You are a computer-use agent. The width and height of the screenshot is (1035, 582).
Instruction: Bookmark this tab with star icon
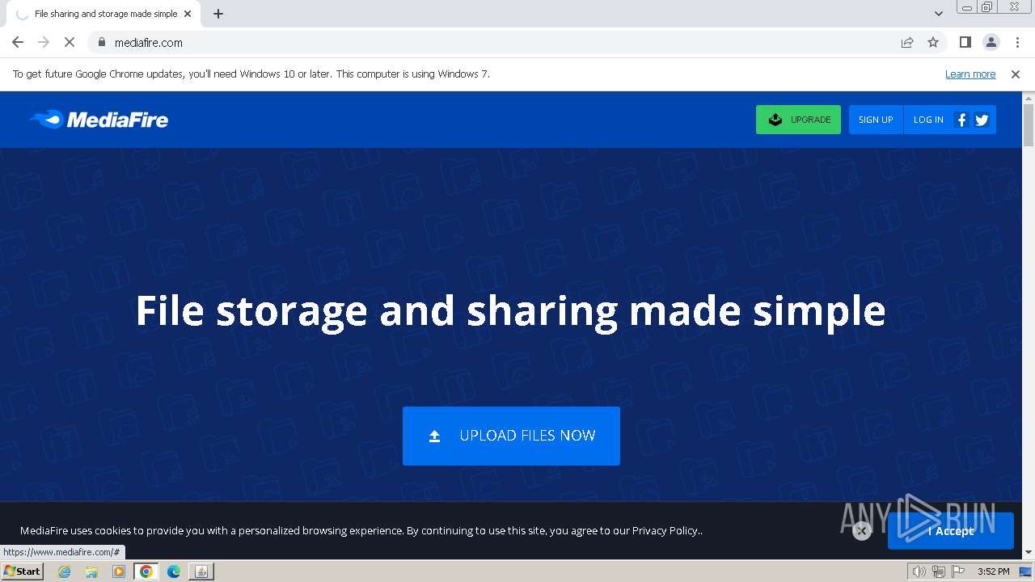coord(933,42)
